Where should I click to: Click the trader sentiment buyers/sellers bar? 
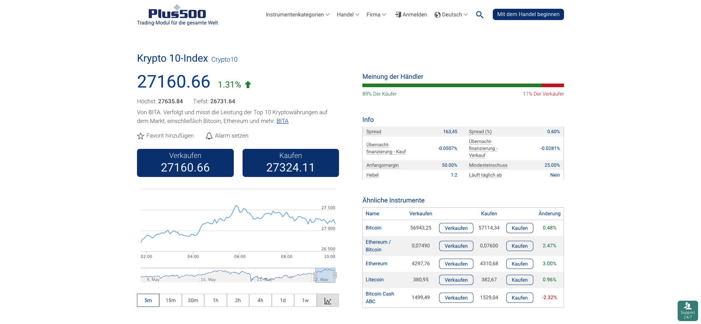(463, 85)
